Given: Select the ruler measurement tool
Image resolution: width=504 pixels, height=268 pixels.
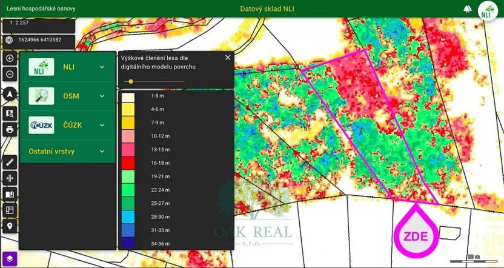Looking at the screenshot, I should click(10, 162).
